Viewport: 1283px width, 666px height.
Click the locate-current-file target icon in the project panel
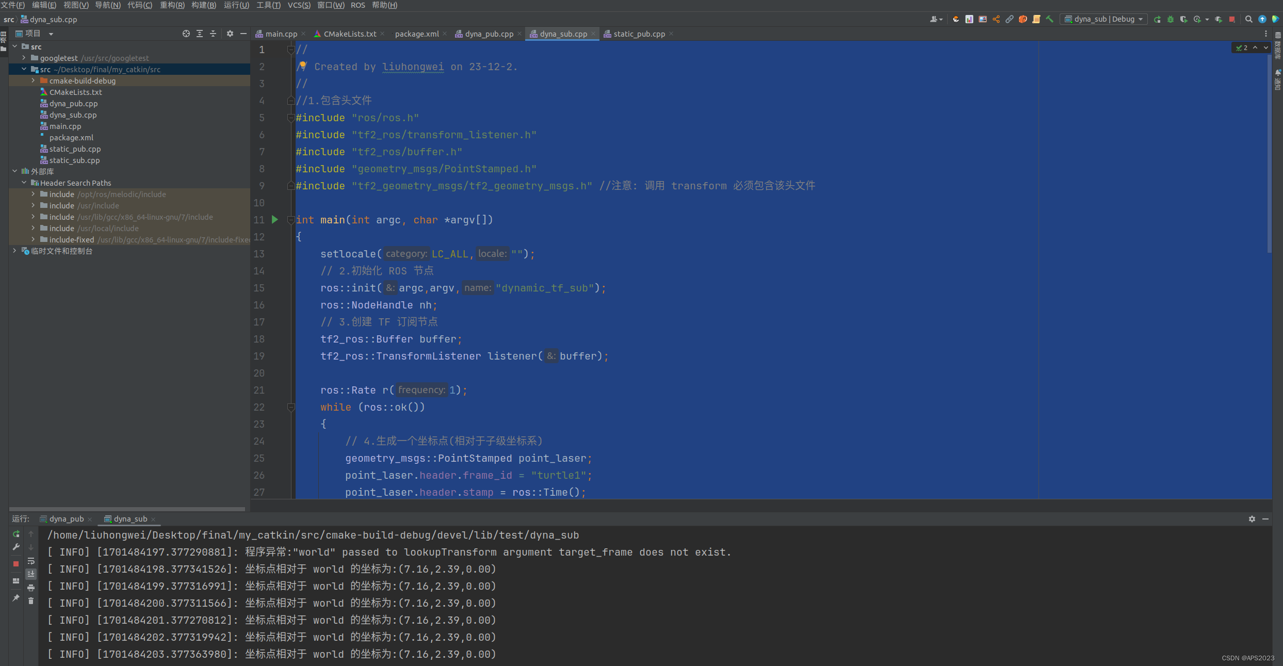[186, 34]
